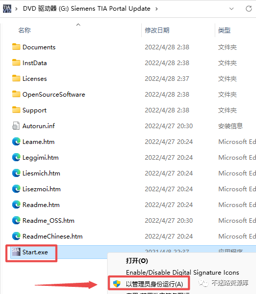Image resolution: width=256 pixels, height=294 pixels.
Task: Click the admin shield icon in context menu
Action: (x=117, y=284)
